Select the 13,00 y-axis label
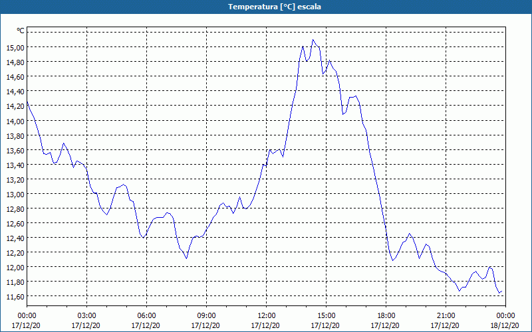532x332 pixels. (x=15, y=195)
